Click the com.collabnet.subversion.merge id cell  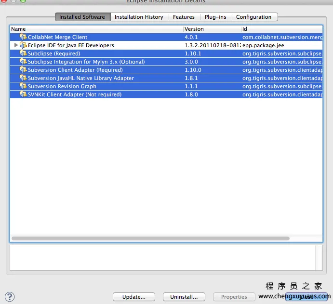click(282, 37)
